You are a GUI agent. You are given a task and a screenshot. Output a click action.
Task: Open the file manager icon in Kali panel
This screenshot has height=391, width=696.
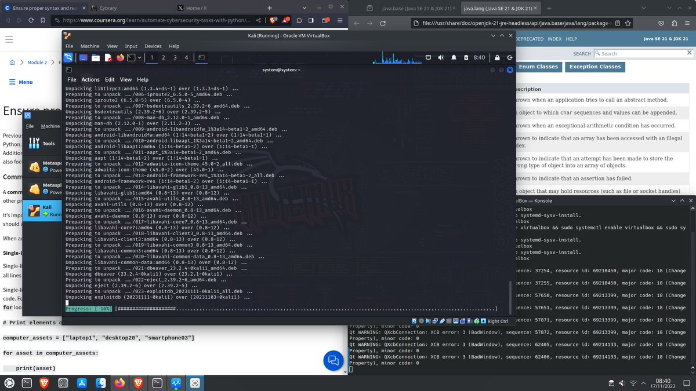tap(96, 57)
